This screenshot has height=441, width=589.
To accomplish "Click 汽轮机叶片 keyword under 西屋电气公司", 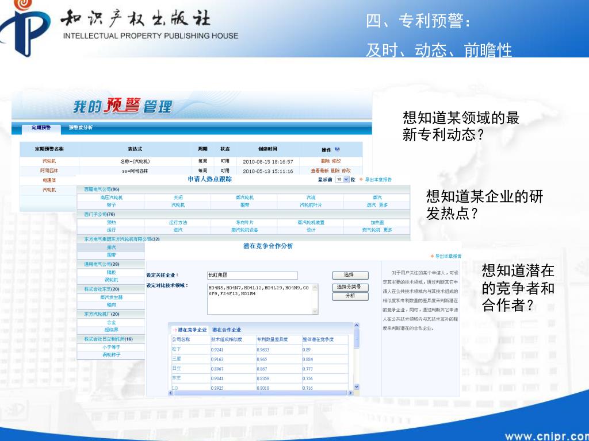I will tap(311, 205).
